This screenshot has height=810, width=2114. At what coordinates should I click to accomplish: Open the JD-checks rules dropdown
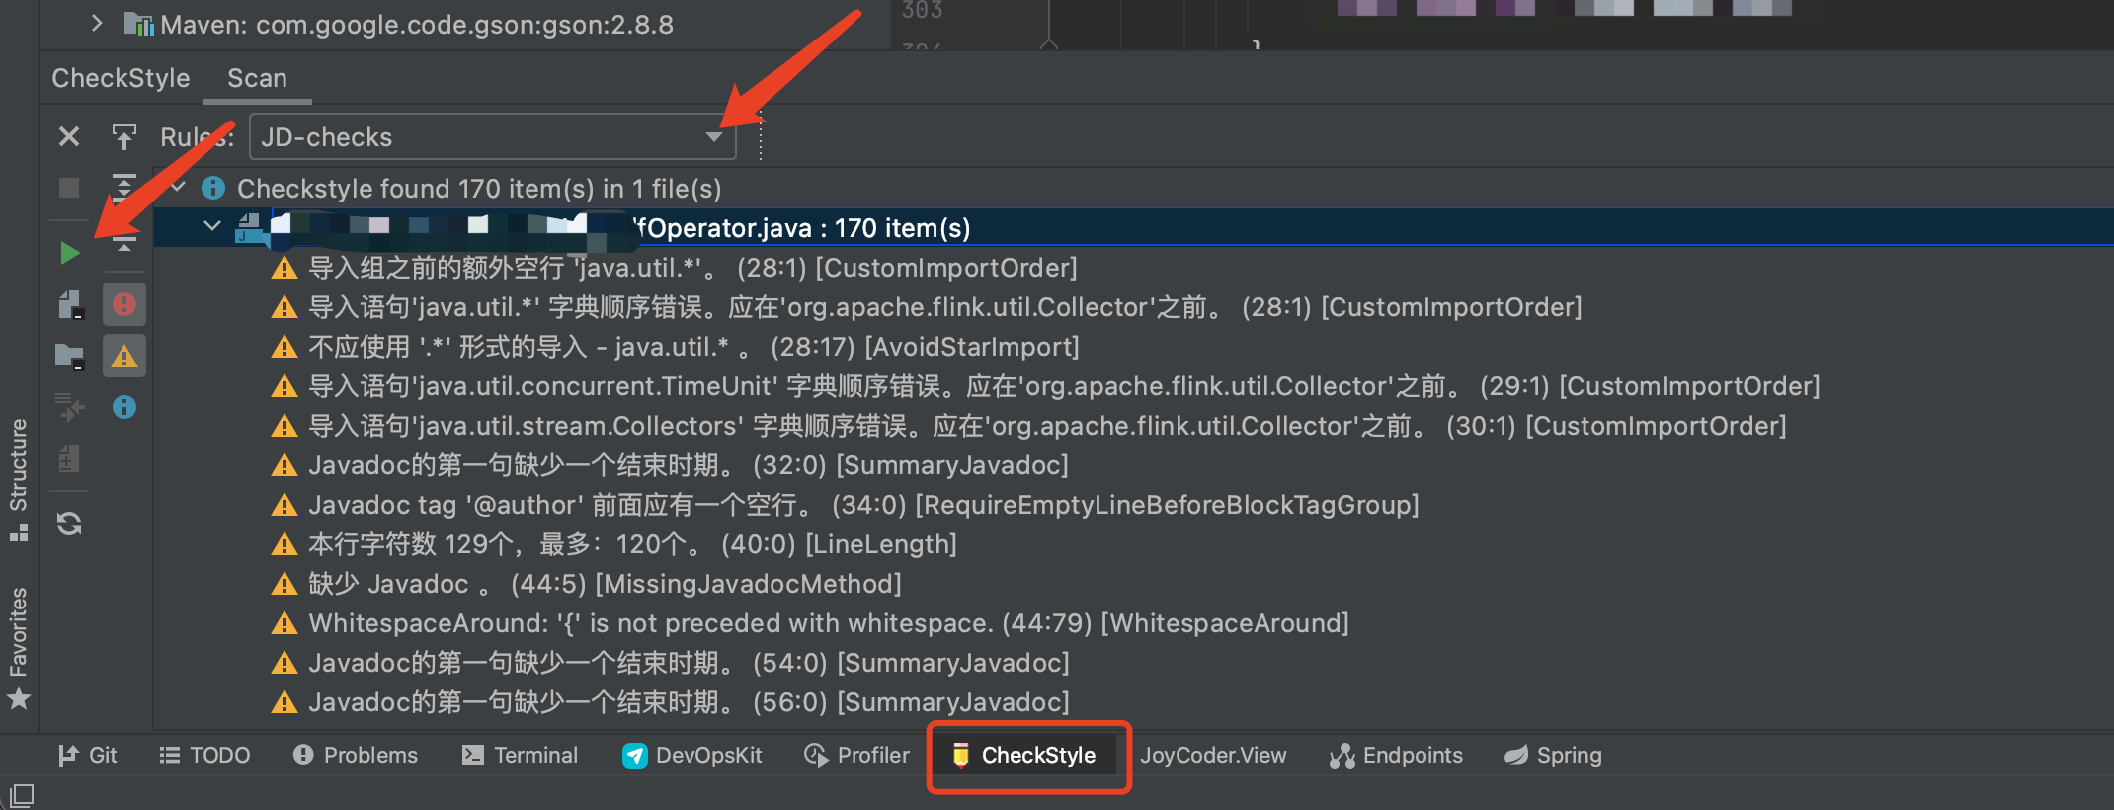(713, 137)
